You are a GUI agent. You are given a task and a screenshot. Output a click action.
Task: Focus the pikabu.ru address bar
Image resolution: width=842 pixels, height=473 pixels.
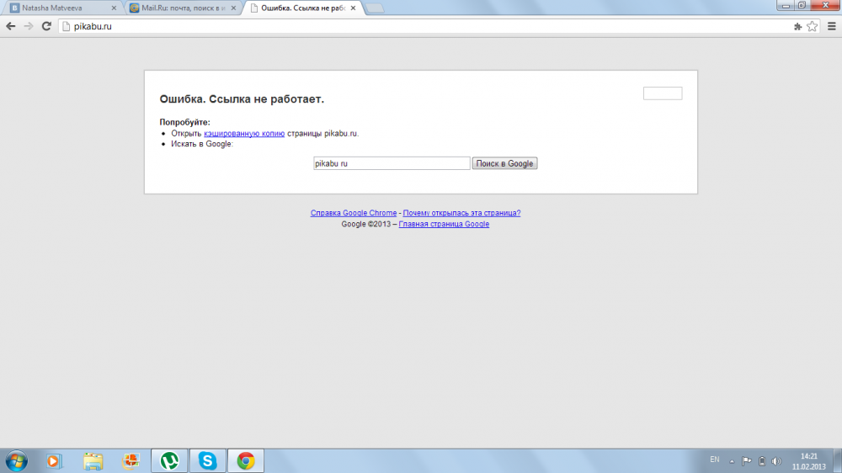[x=429, y=26]
